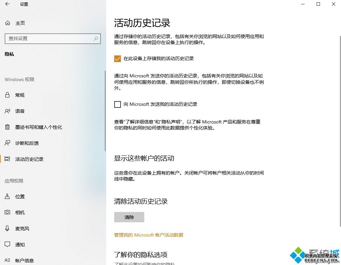341x265 pixels.
Task: Open 诊断和反馈 settings
Action: click(27, 143)
